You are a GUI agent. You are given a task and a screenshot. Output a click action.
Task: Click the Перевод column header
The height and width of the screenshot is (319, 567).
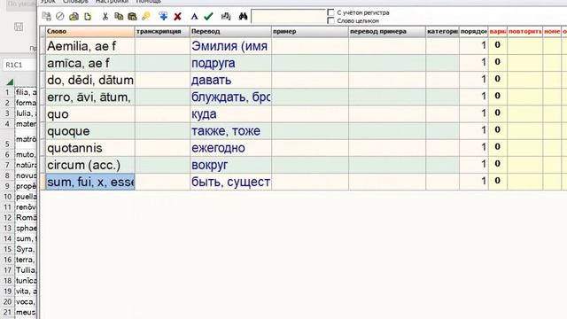[x=230, y=32]
